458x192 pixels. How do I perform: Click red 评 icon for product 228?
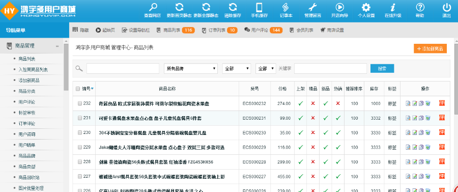click(442, 161)
